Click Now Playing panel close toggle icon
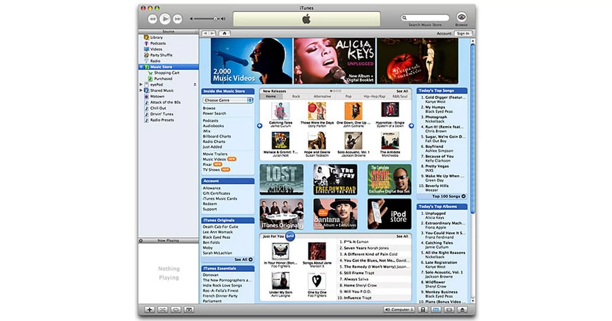Screen dimensions: 612x321 point(141,240)
